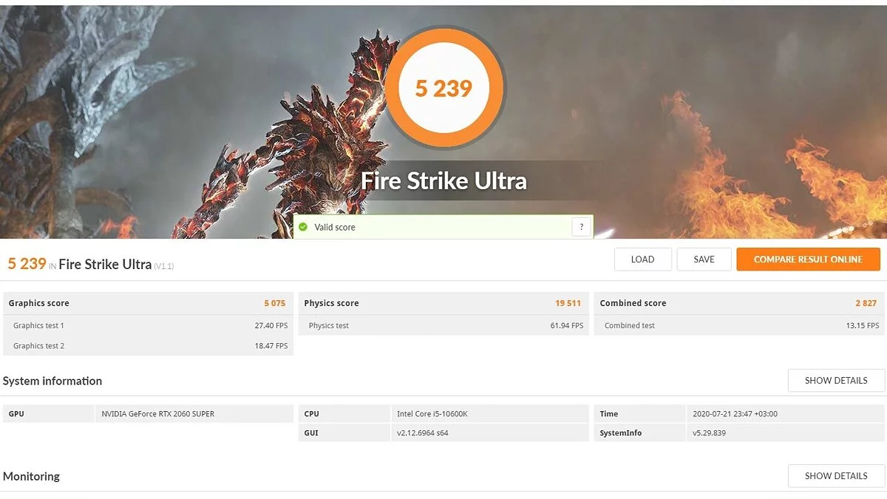Select Graphics test 2 row label
The height and width of the screenshot is (499, 887).
click(38, 346)
